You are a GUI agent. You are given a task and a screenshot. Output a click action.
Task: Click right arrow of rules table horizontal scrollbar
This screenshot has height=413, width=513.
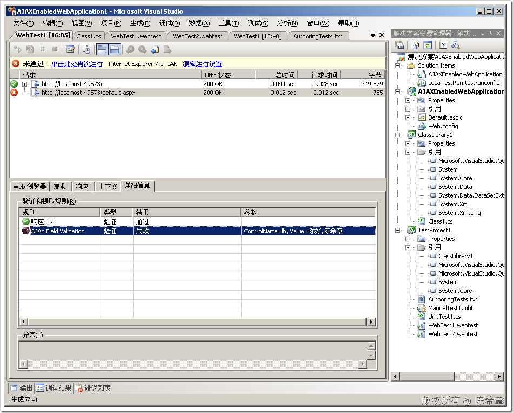click(371, 322)
